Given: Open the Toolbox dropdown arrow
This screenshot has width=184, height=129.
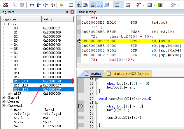Looking at the screenshot, I should tap(178, 5).
